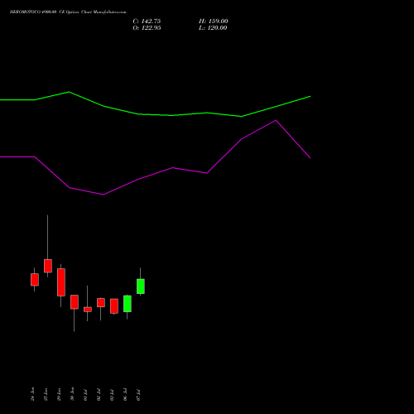The height and width of the screenshot is (414, 414).
Task: Click the red candle for 03 Jul
Action: point(114,306)
